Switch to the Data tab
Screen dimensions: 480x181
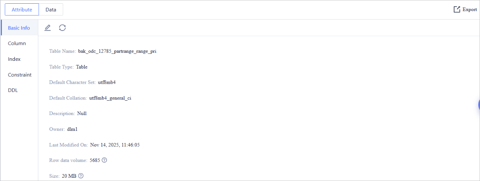(51, 10)
